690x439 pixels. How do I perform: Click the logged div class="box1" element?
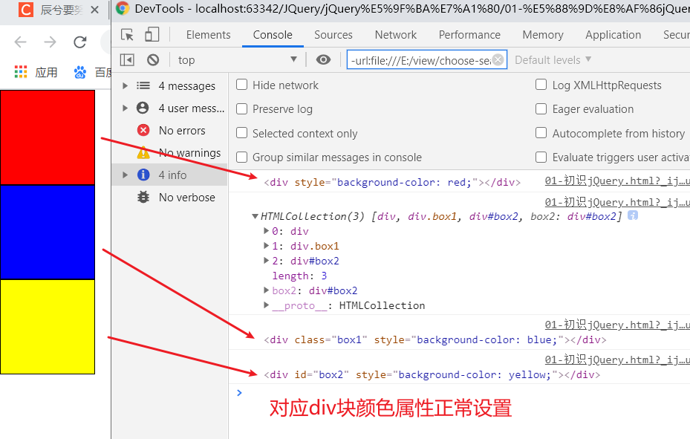coord(434,339)
